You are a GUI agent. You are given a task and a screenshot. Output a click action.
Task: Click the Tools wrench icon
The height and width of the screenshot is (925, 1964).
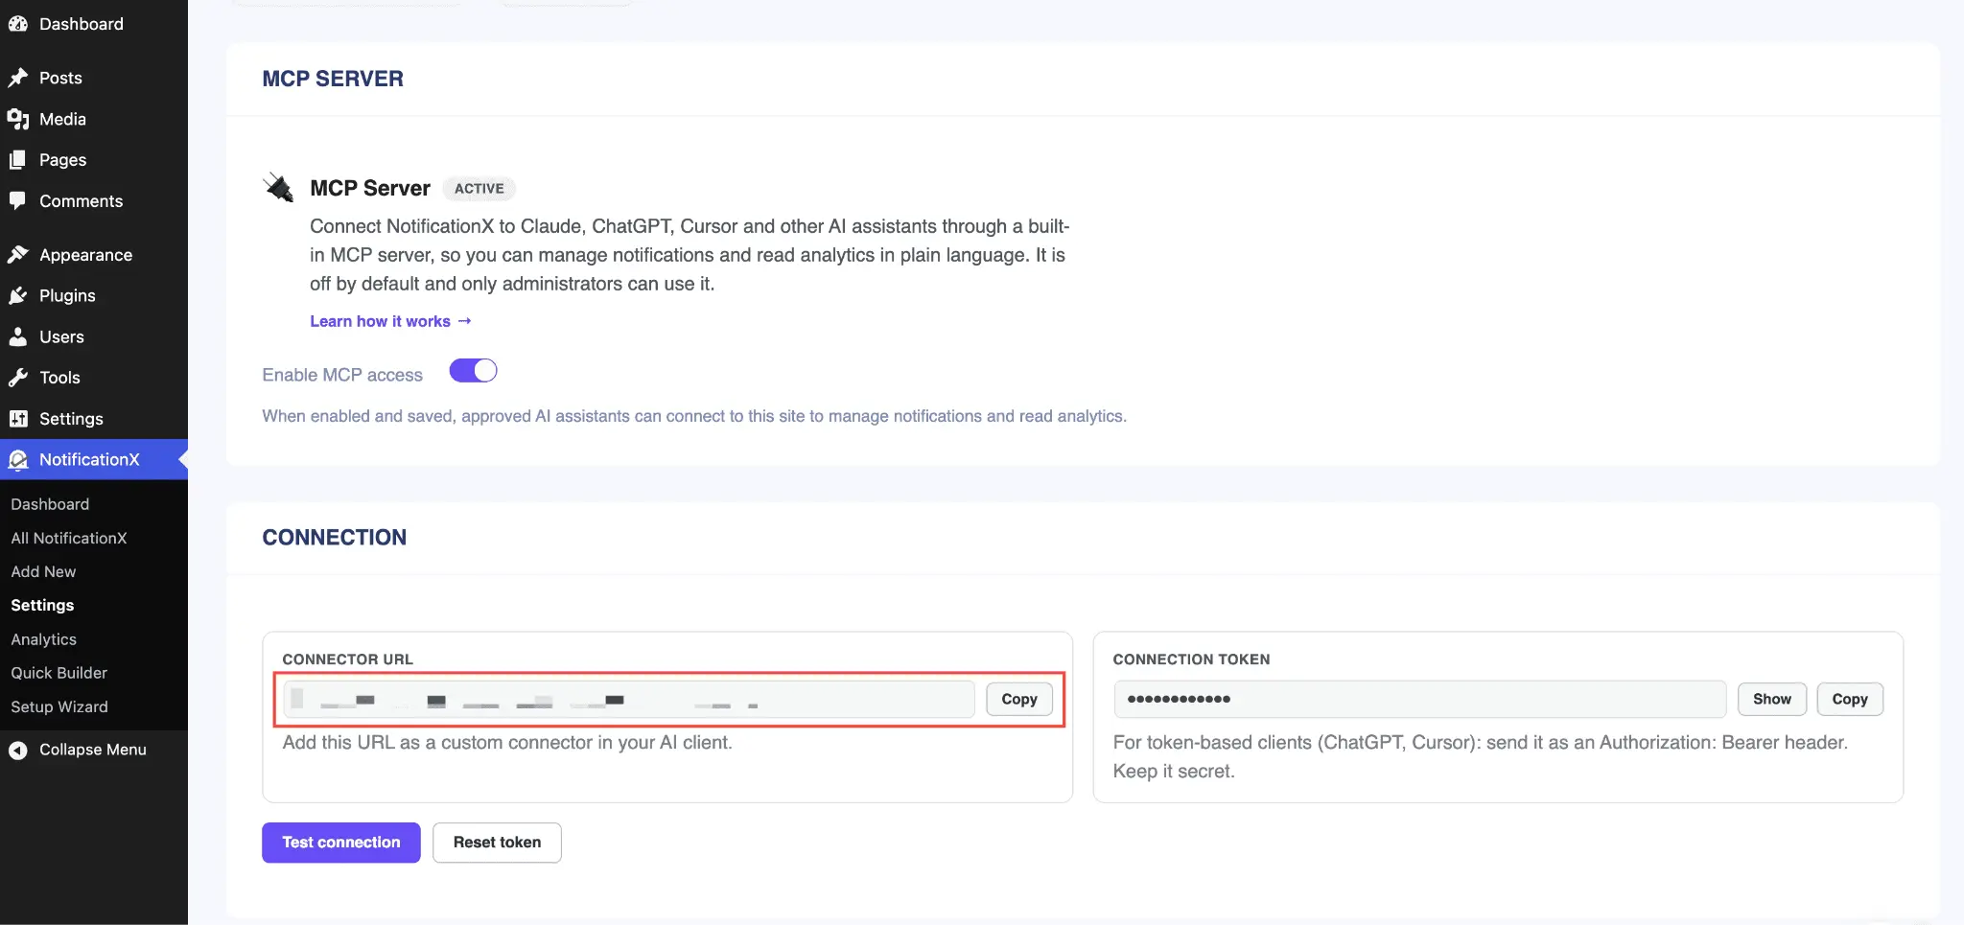[17, 378]
